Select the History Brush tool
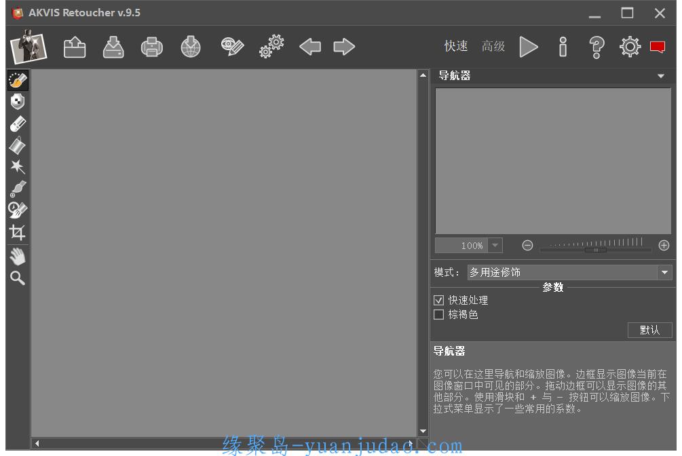 tap(18, 210)
